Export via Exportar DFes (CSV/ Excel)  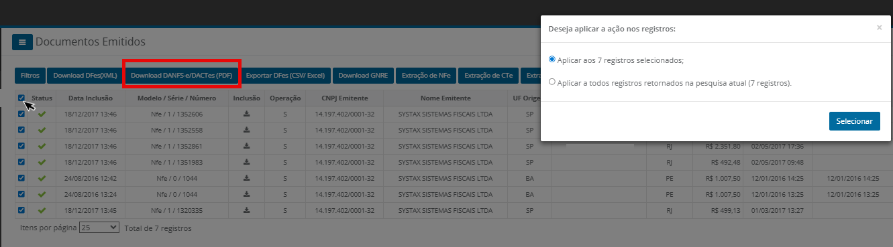point(285,76)
